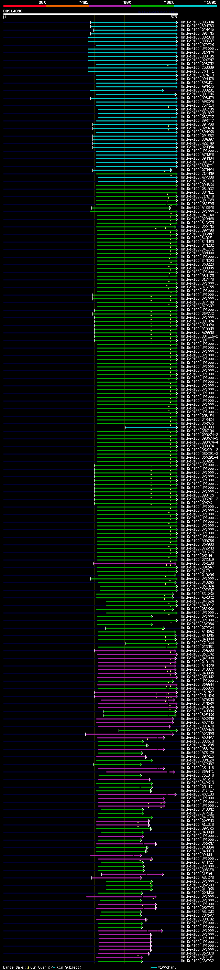Select hit label UniRef100_Q5XIQ4
The height and width of the screenshot is (970, 220).
pyautogui.click(x=197, y=431)
